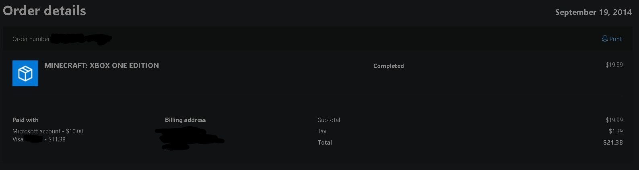
Task: Click the tax amount $1.39
Action: coord(616,131)
